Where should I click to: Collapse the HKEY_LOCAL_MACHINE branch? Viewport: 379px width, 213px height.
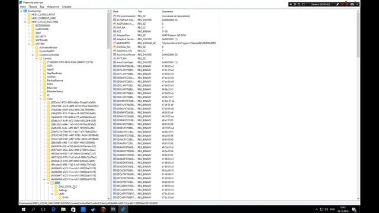pos(25,22)
